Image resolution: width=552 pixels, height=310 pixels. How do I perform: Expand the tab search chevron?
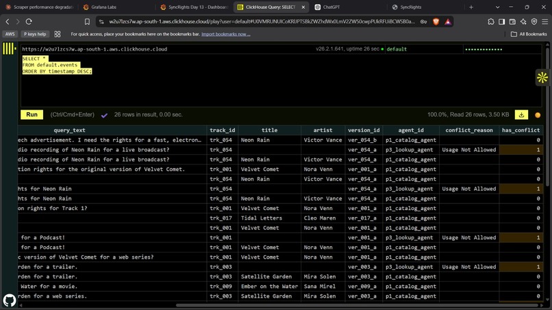(x=497, y=7)
